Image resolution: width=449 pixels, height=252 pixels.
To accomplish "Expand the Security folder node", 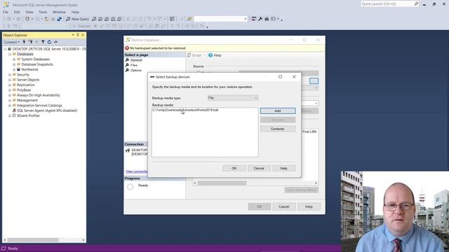I will tap(10, 75).
